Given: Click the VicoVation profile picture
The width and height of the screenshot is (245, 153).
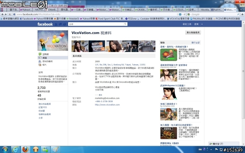Looking at the screenshot, I should coord(53,41).
